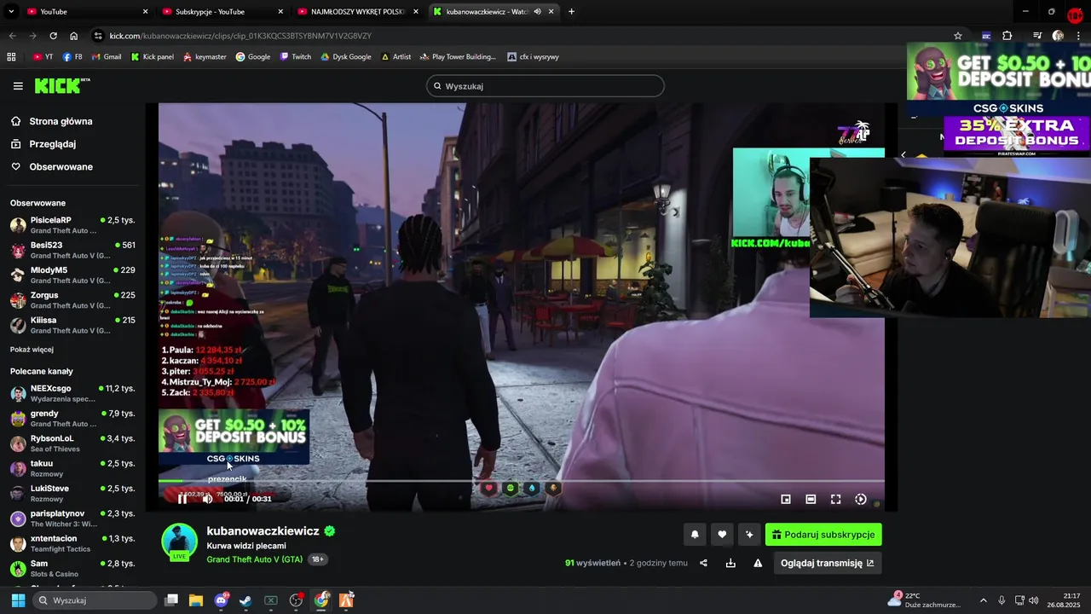Mute the clip volume
The image size is (1091, 614).
(x=207, y=499)
